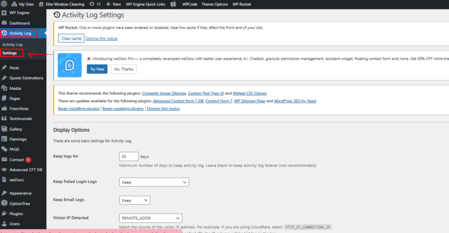The height and width of the screenshot is (233, 449).
Task: Click the Clear cache button
Action: click(71, 38)
